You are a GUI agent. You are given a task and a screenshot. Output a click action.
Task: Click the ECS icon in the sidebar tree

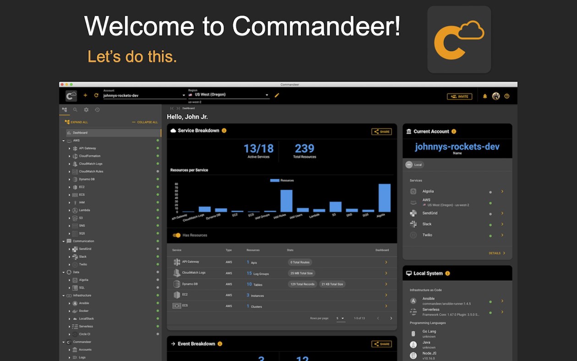pos(75,194)
